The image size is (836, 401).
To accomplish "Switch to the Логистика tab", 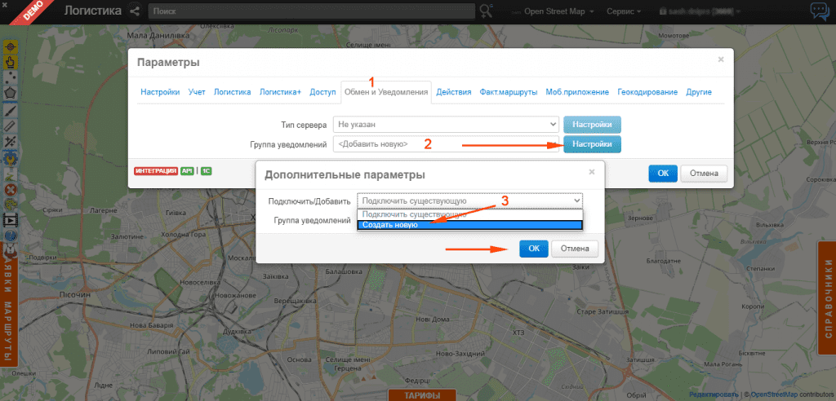I will pos(233,92).
